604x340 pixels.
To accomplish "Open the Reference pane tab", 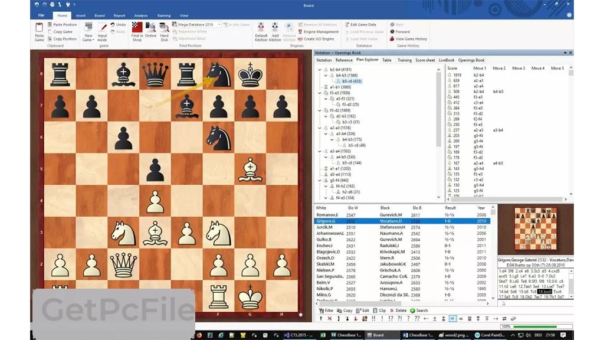I will [344, 60].
